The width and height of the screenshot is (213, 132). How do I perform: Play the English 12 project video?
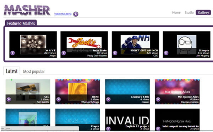[108, 128]
